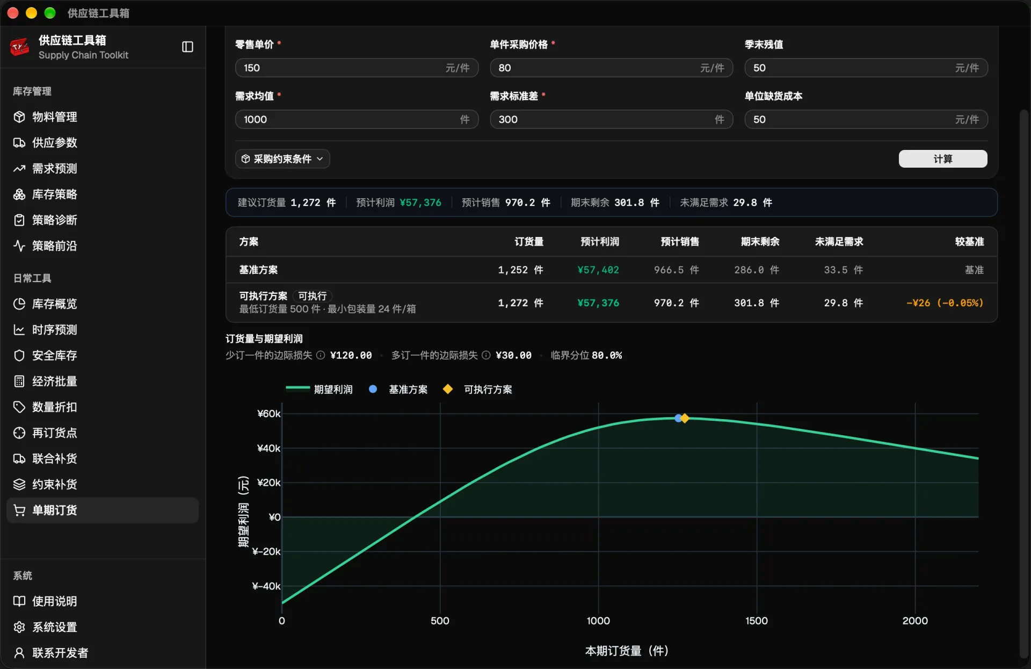The image size is (1031, 669).
Task: Open the 使用说明 menu item
Action: tap(103, 601)
